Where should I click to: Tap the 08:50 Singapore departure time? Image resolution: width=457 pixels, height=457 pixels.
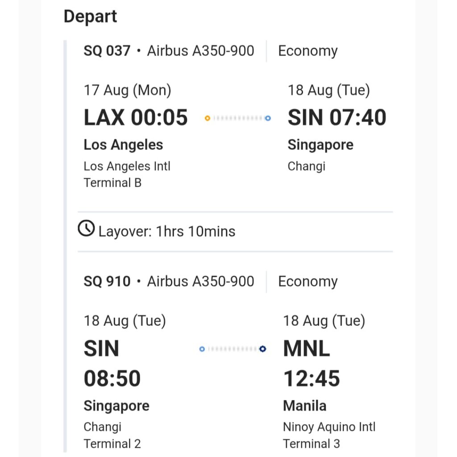point(112,378)
